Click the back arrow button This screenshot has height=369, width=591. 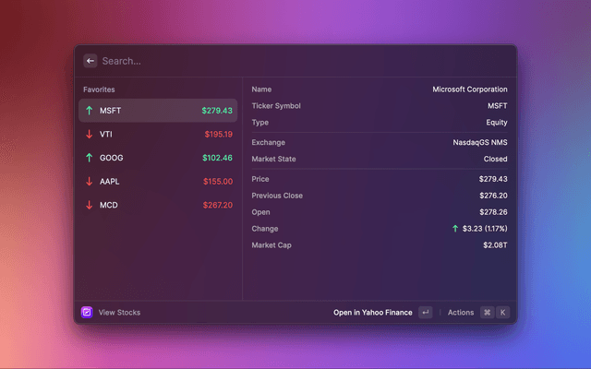tap(90, 61)
